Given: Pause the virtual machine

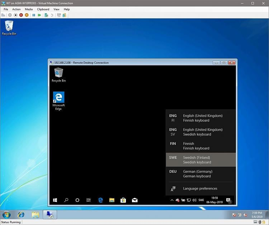Looking at the screenshot, I should pyautogui.click(x=34, y=15).
